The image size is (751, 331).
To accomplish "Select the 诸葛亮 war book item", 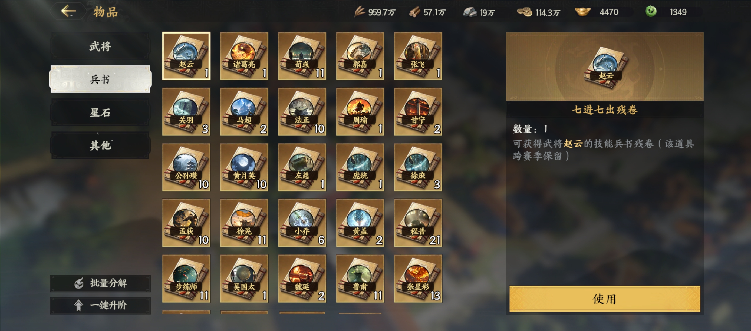I will tap(244, 56).
